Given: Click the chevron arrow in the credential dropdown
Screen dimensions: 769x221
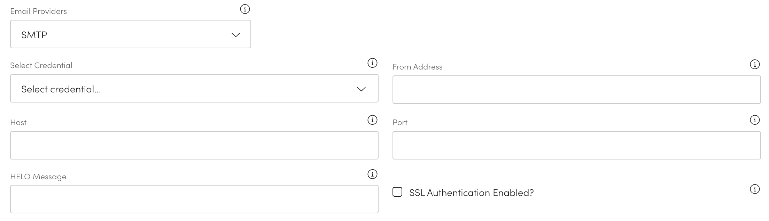Looking at the screenshot, I should (x=361, y=89).
